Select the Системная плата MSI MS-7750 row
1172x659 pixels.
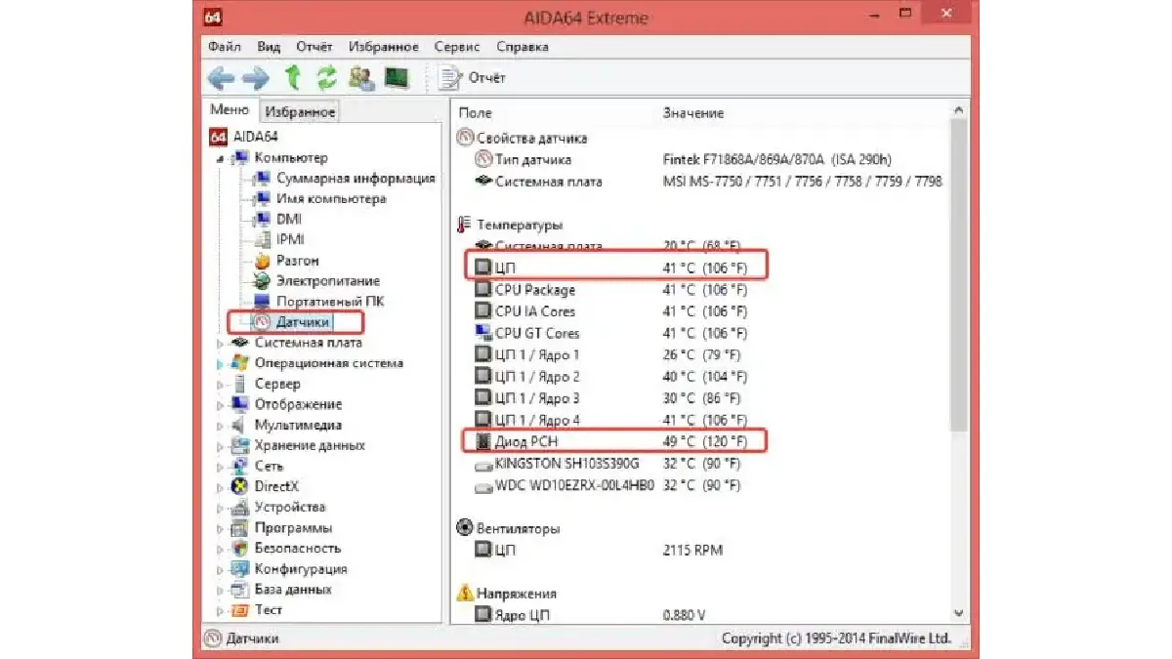click(x=701, y=182)
